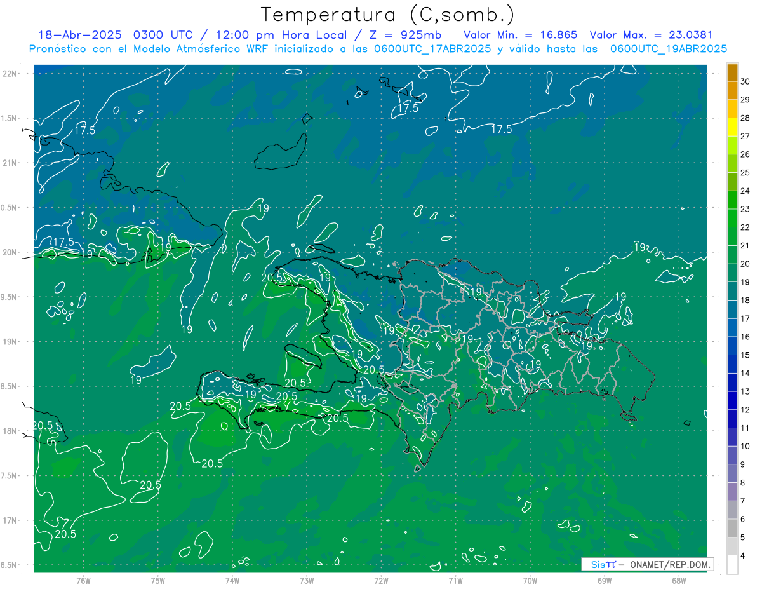
Task: Click the '69W' longitude label
Action: point(605,581)
